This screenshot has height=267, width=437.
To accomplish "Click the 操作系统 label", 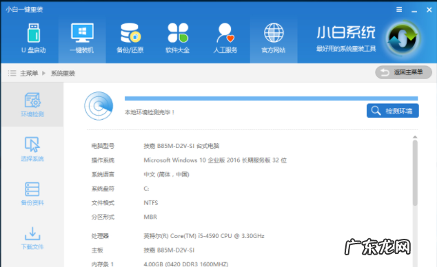I will click(103, 160).
